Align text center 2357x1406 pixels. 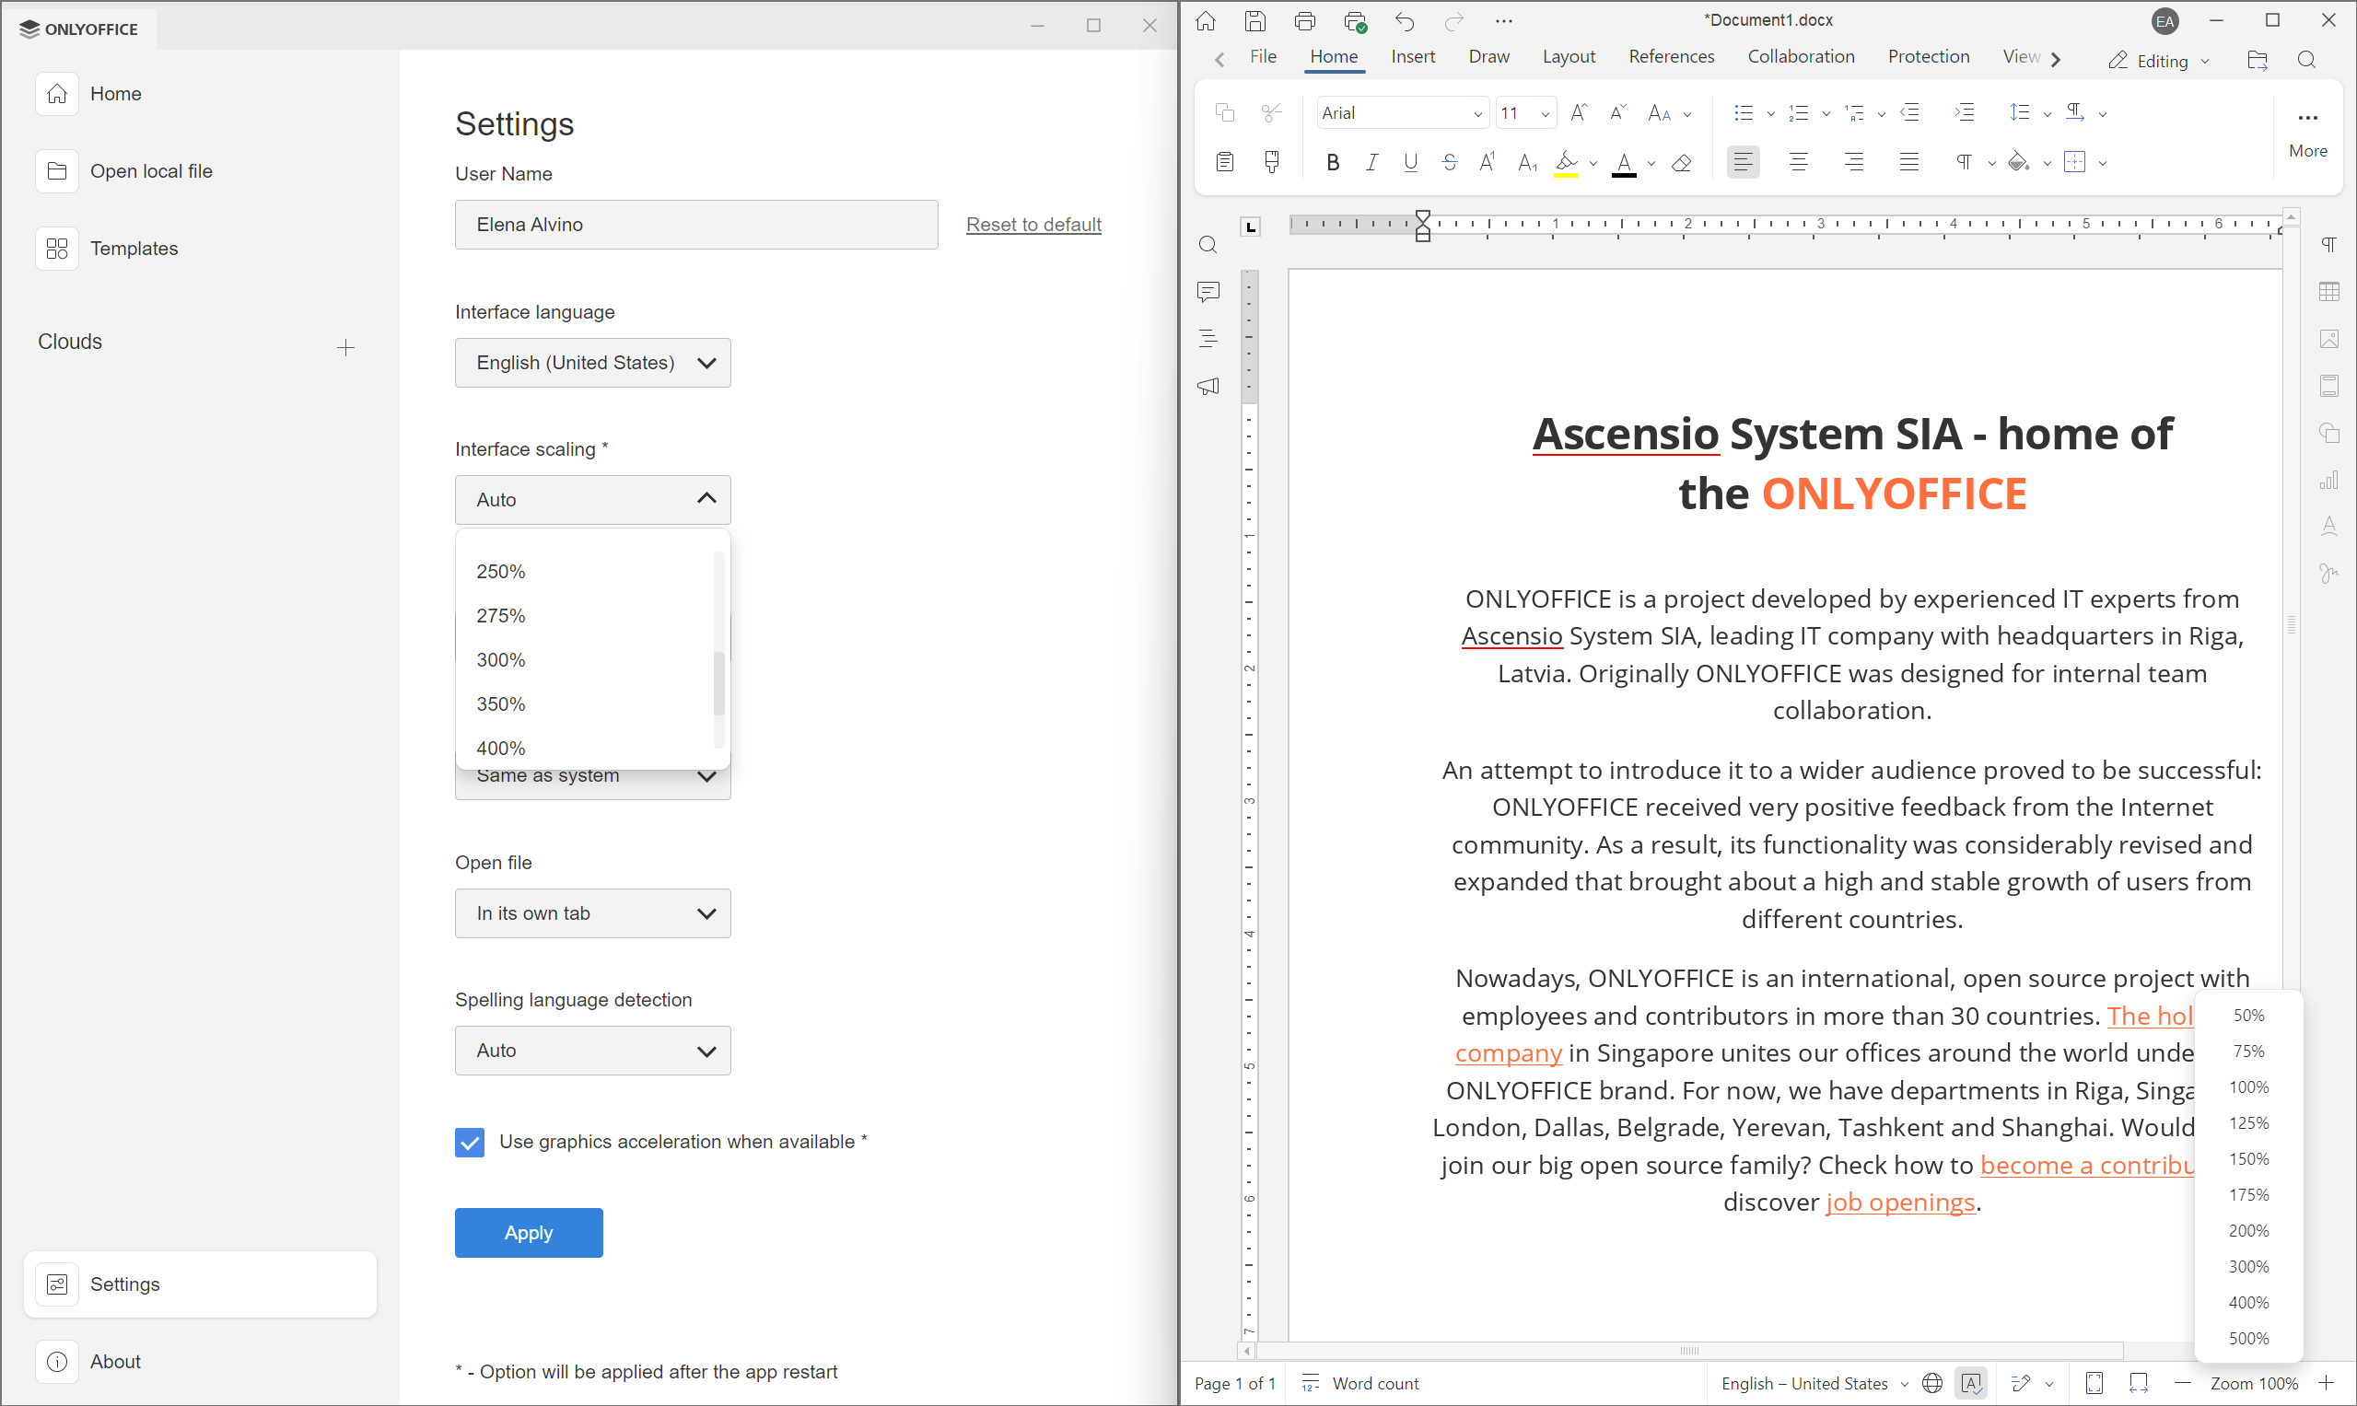coord(1798,162)
